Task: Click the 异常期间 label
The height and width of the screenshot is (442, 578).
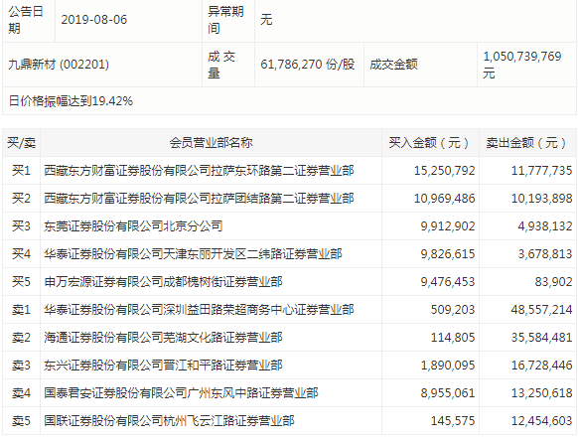Action: point(225,20)
